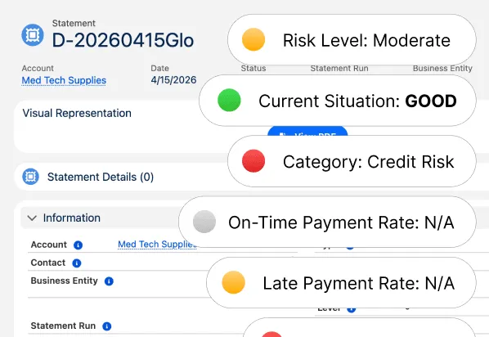Viewport: 489px width, 337px height.
Task: Click the date value 4/15/2026
Action: (x=173, y=80)
